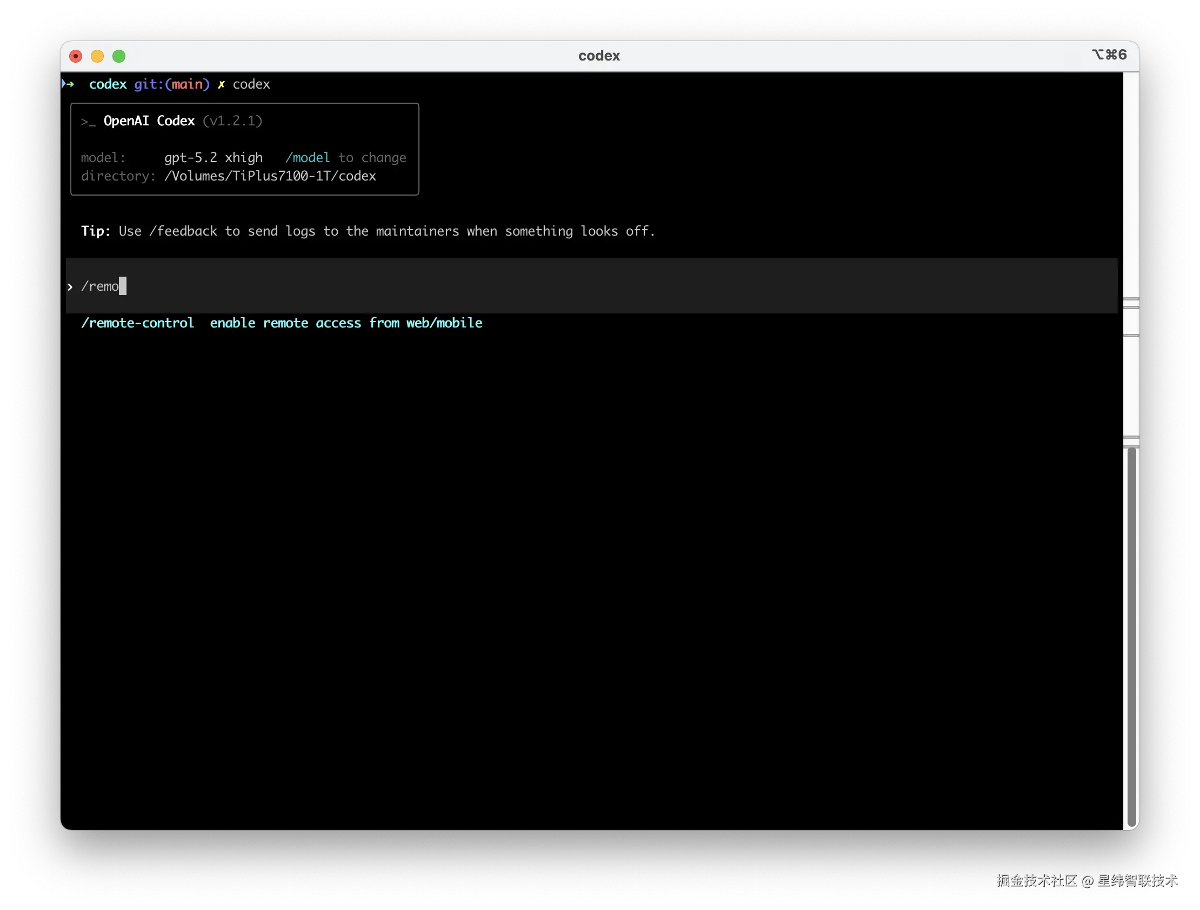The image size is (1200, 910).
Task: Click the /feedback text in the tip
Action: click(x=183, y=232)
